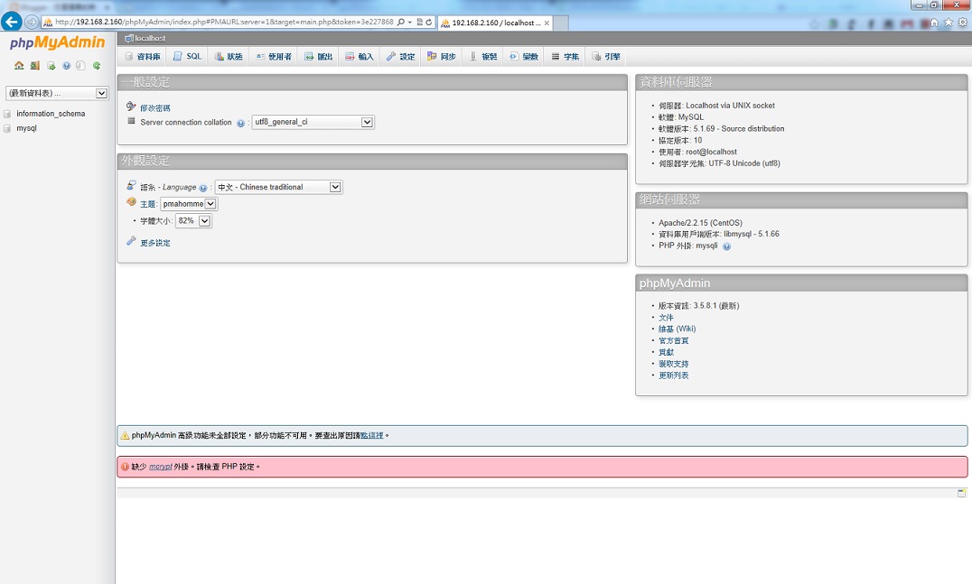Click the 'libmysql - 5.1.66' client version text
Image resolution: width=972 pixels, height=584 pixels.
click(752, 235)
